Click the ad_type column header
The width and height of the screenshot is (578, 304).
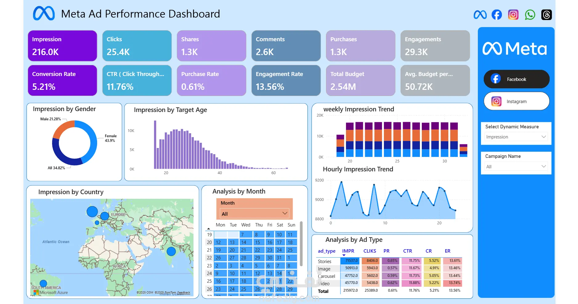[327, 251]
